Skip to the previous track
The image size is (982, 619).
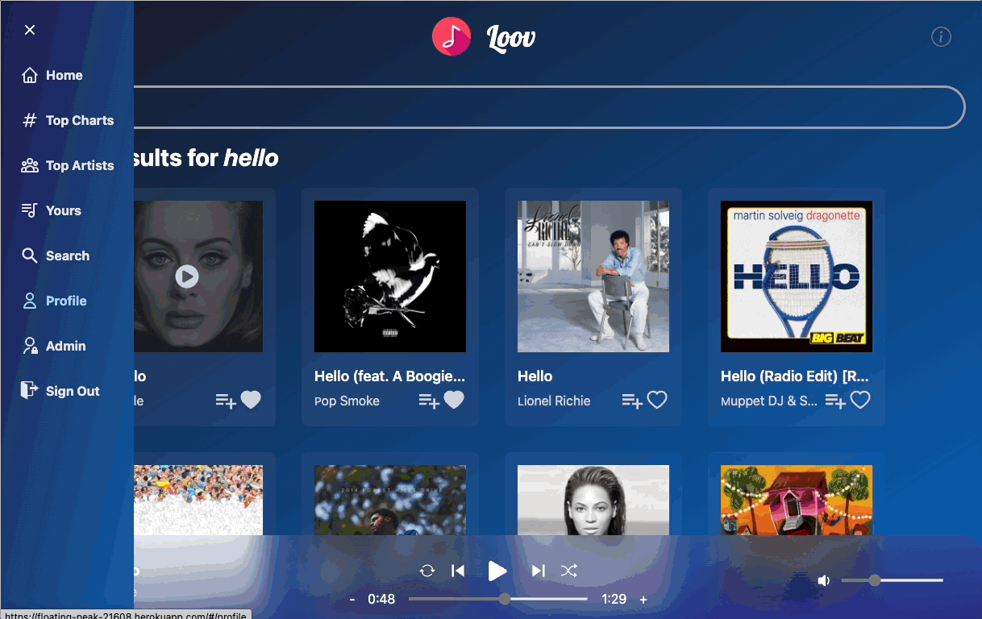(458, 571)
